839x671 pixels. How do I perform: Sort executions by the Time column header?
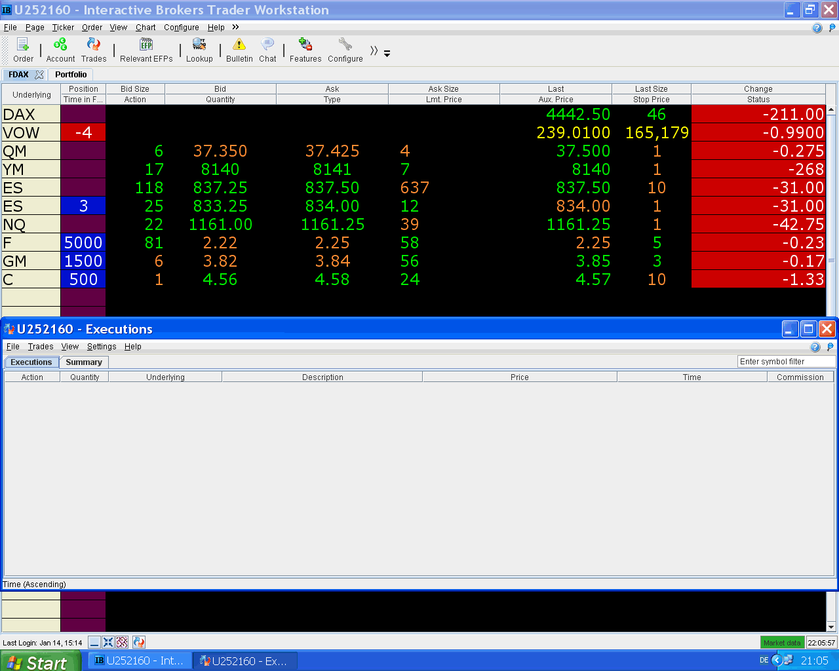tap(692, 377)
